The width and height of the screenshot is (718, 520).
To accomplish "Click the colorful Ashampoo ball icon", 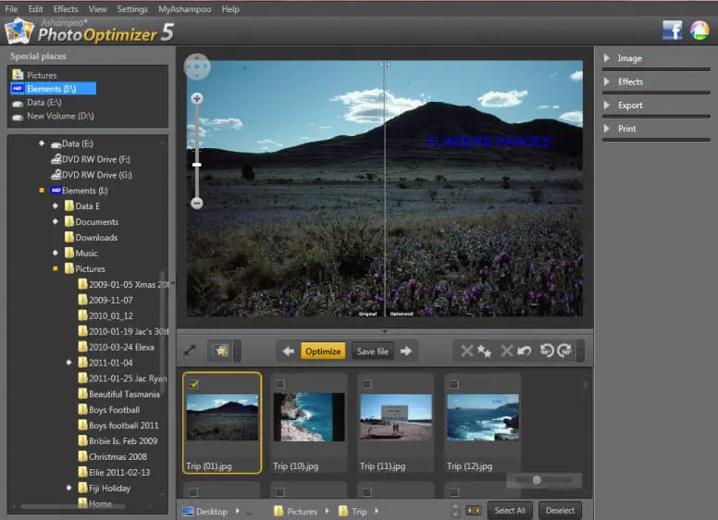I will (699, 31).
